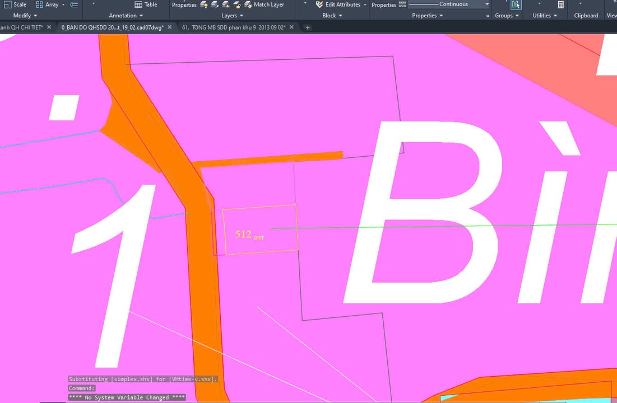Screen dimensions: 617x403
Task: Open a new drawing tab with plus
Action: click(308, 27)
